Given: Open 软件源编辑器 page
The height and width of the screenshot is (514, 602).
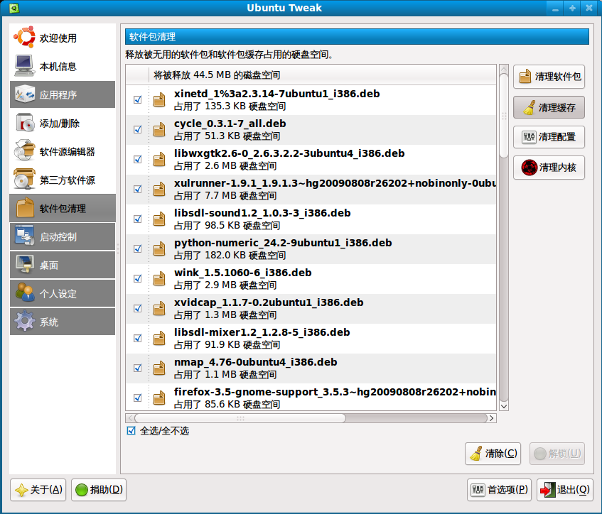Looking at the screenshot, I should click(63, 151).
